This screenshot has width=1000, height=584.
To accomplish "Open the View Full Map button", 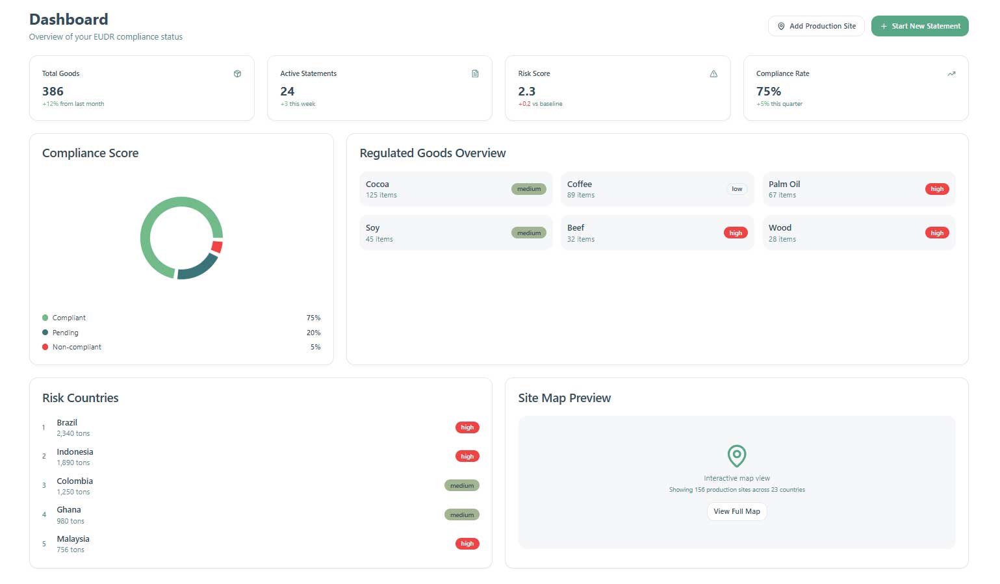I will point(736,511).
